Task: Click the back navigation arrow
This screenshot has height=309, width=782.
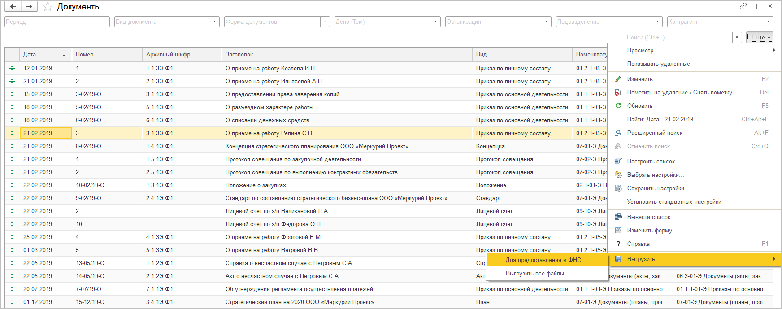Action: point(13,7)
